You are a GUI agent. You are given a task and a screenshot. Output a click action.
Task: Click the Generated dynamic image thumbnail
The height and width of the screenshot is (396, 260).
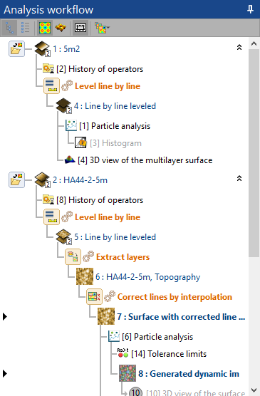point(128,373)
